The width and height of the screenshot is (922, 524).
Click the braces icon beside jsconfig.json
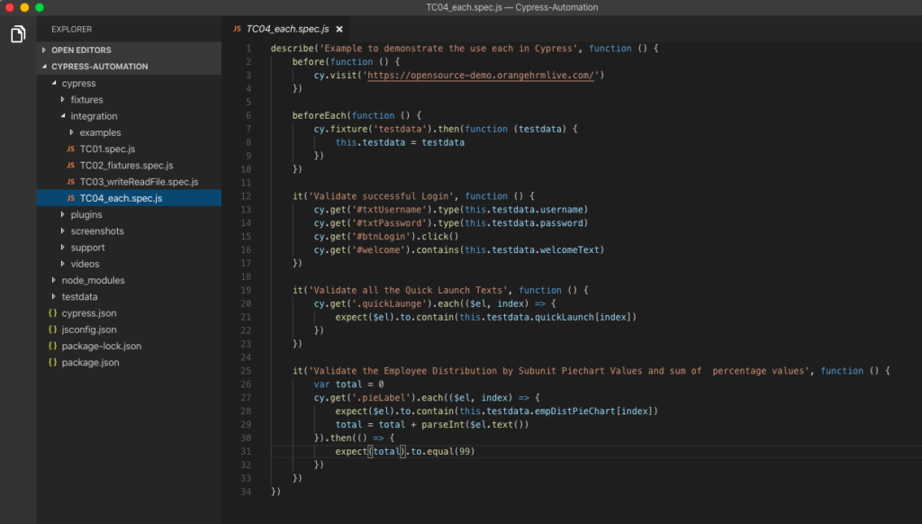coord(53,330)
